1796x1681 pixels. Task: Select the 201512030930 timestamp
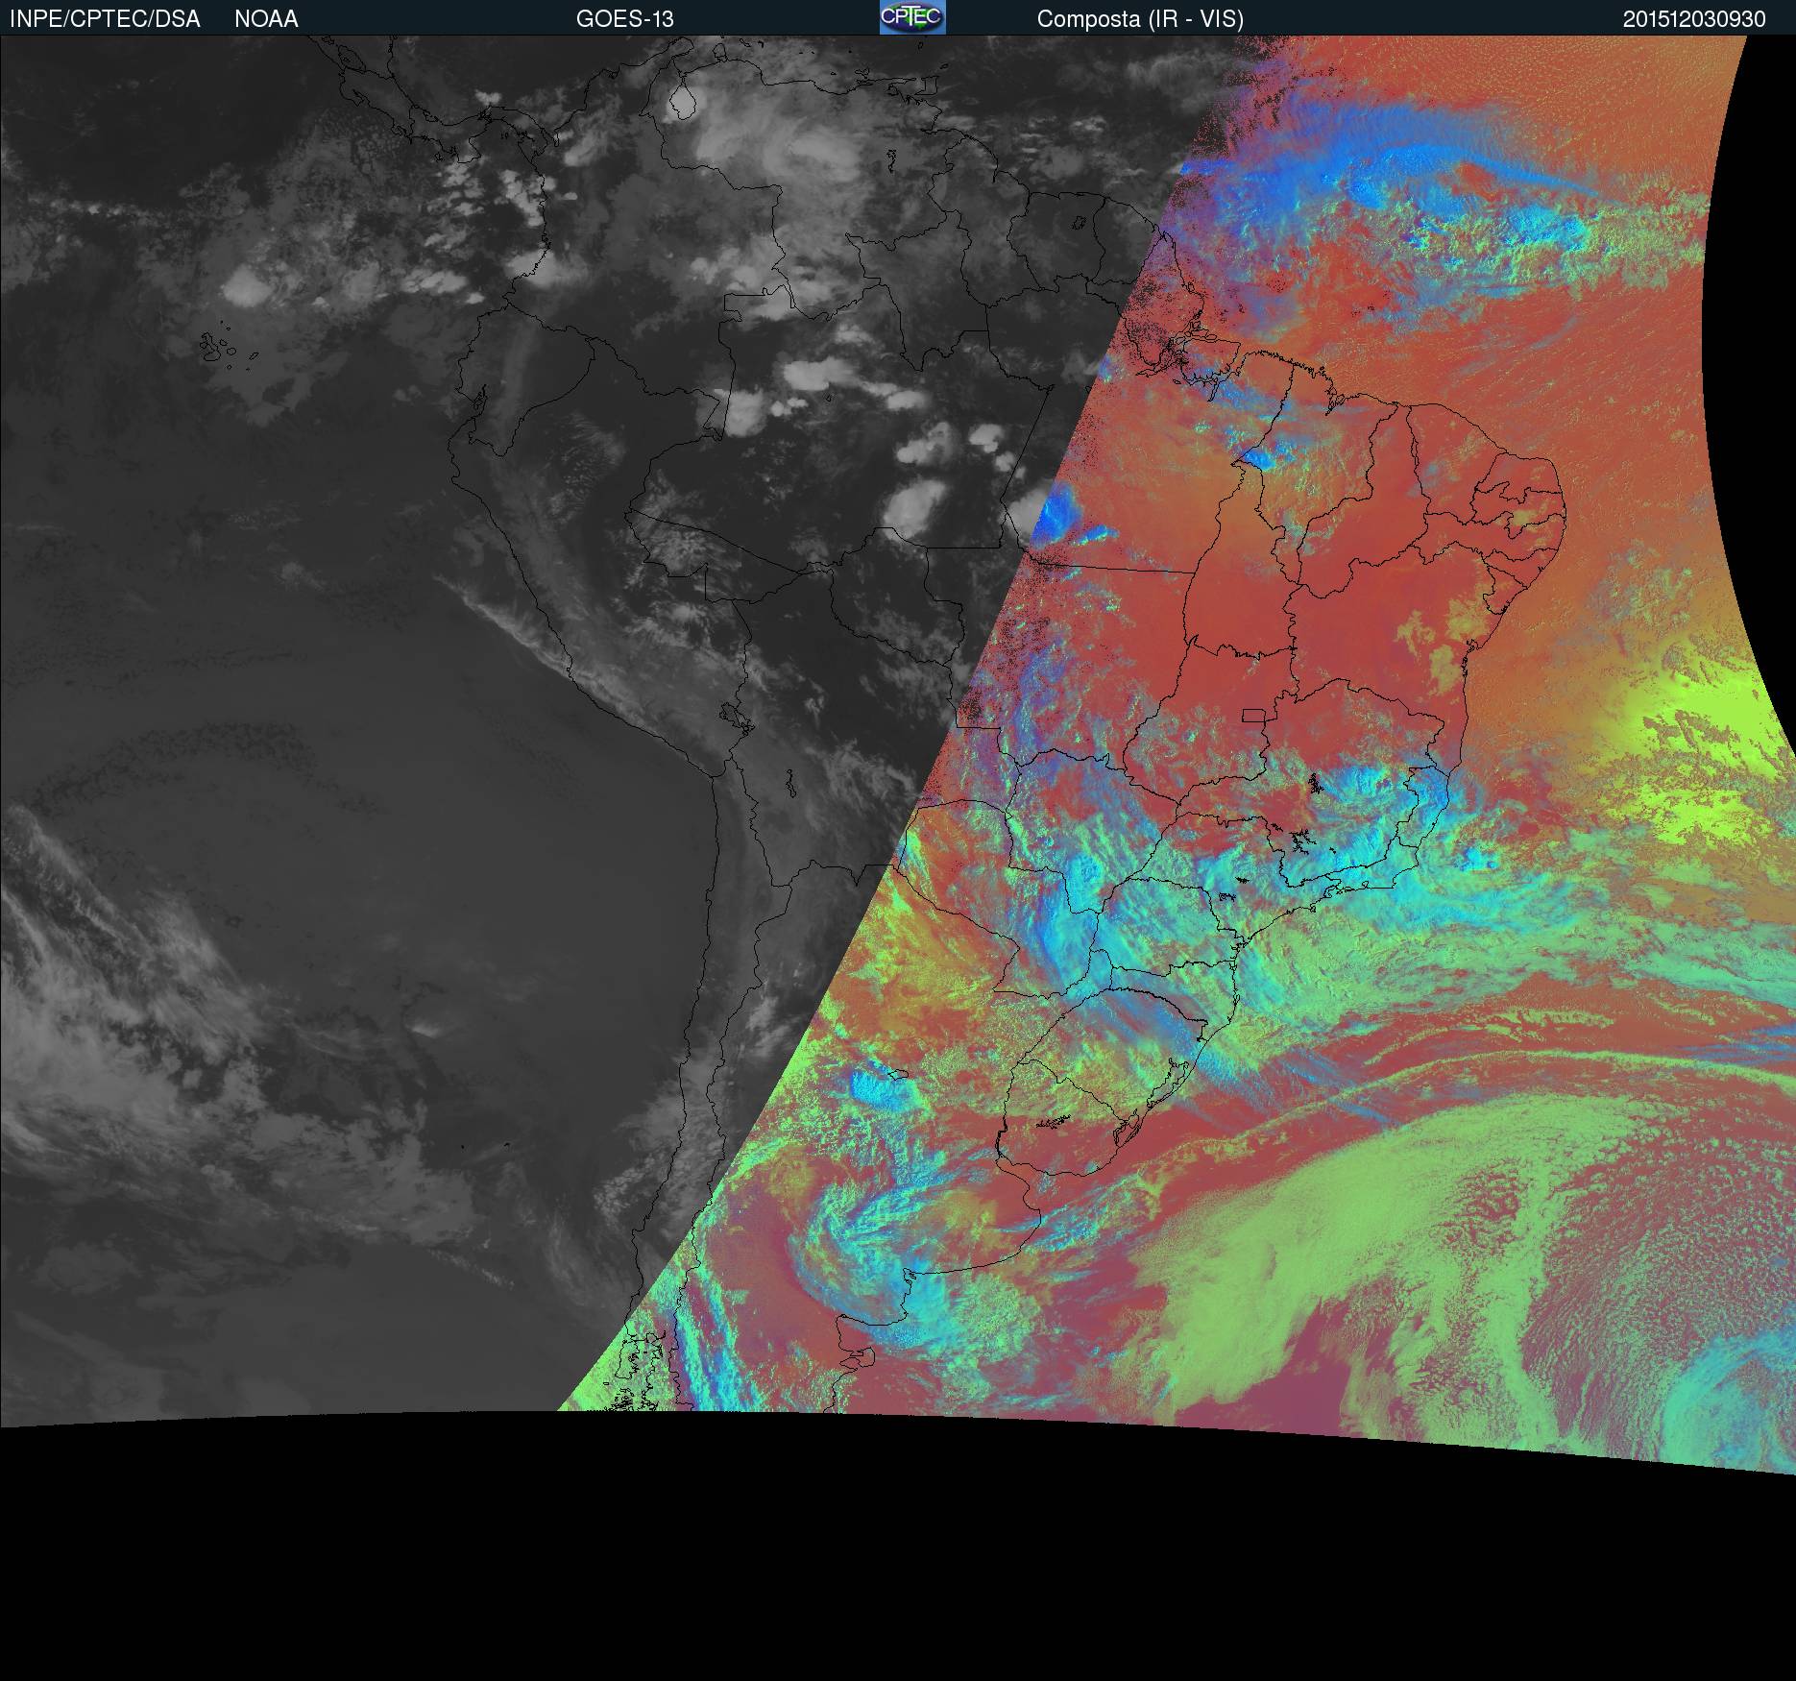point(1694,19)
